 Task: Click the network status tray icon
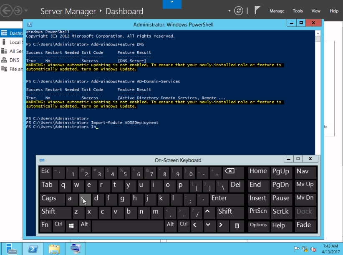(305, 249)
